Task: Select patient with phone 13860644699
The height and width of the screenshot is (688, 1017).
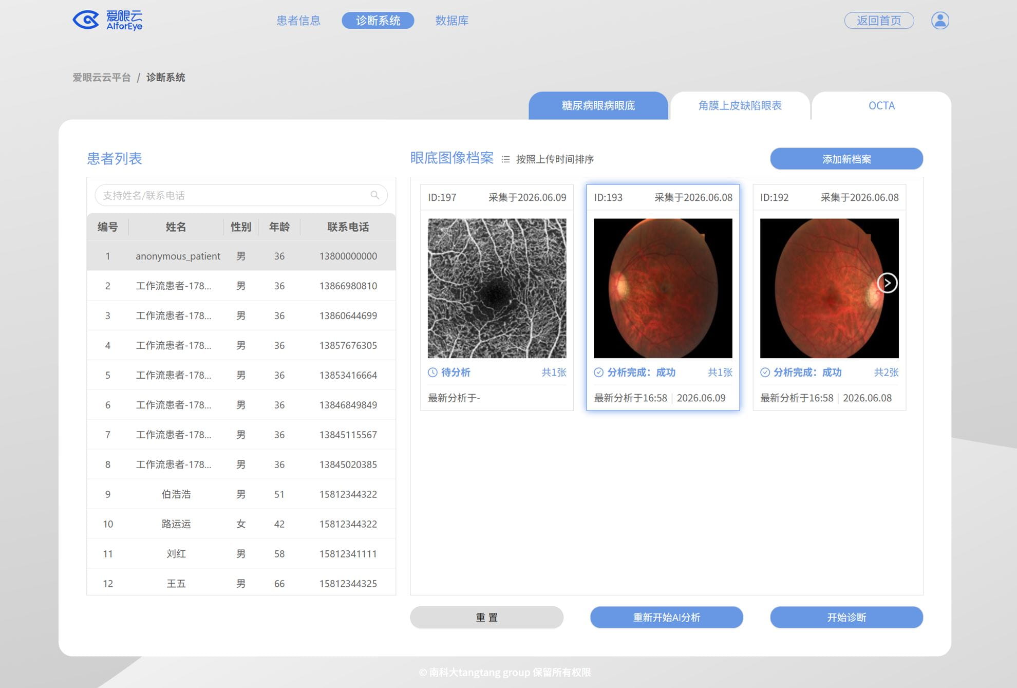Action: (241, 315)
